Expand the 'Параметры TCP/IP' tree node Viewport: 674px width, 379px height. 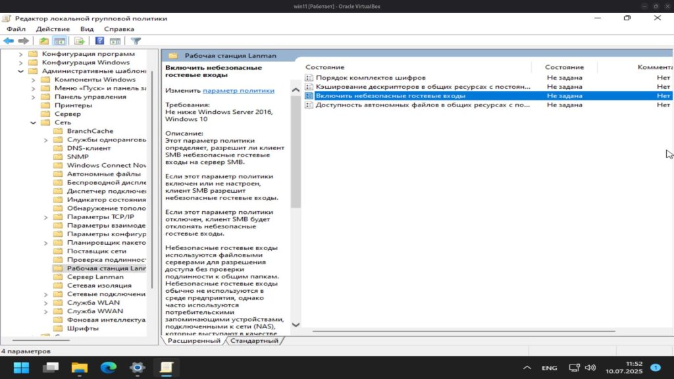pyautogui.click(x=45, y=217)
